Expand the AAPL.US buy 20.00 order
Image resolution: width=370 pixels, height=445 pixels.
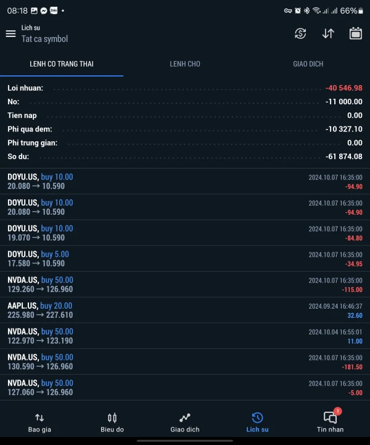185,310
